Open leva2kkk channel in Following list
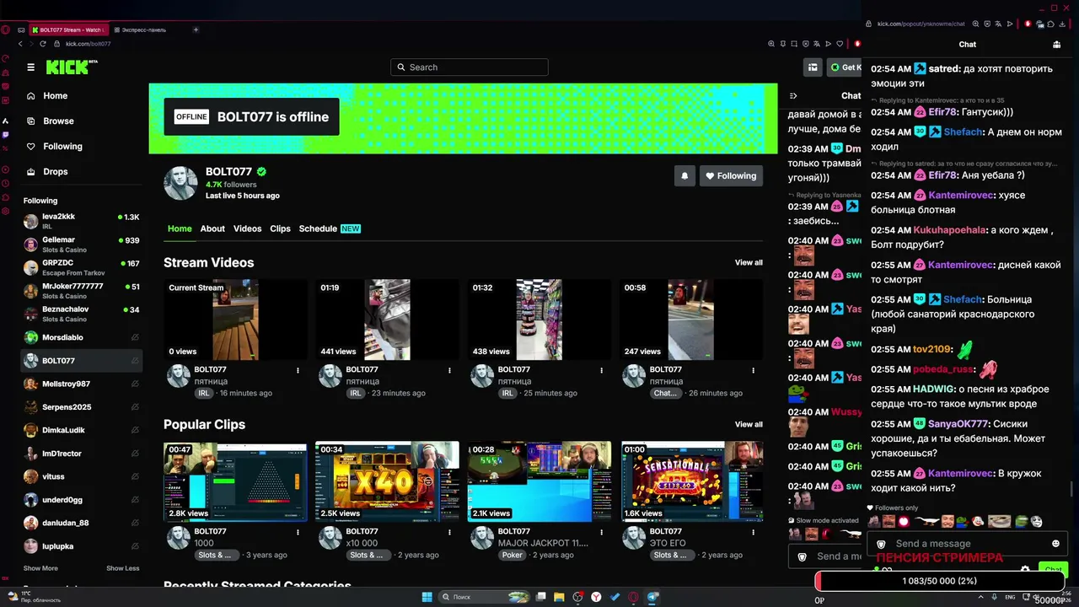 pos(82,221)
